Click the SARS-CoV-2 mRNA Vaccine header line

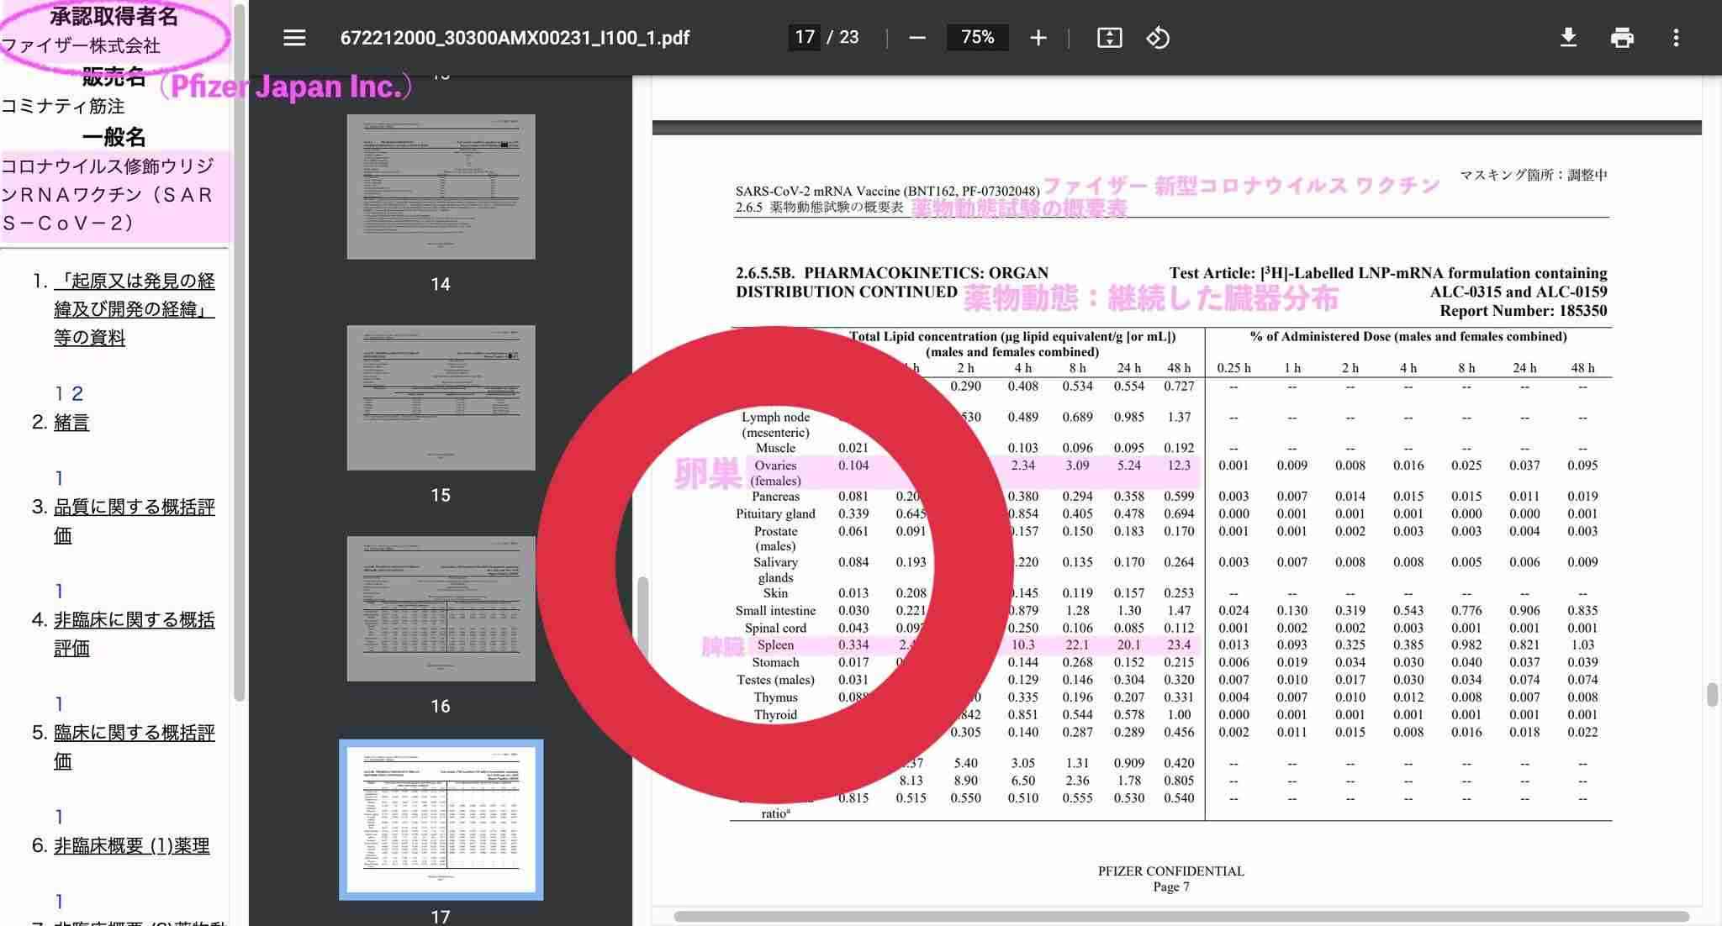887,191
